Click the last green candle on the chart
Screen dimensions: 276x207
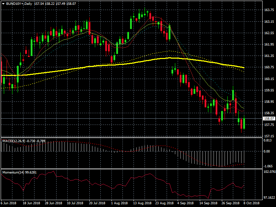point(244,124)
